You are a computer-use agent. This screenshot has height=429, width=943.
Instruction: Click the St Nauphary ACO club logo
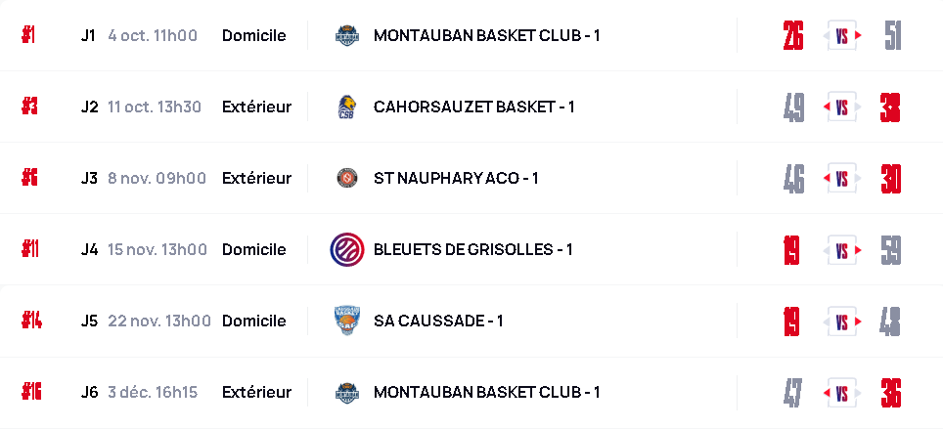click(x=346, y=178)
